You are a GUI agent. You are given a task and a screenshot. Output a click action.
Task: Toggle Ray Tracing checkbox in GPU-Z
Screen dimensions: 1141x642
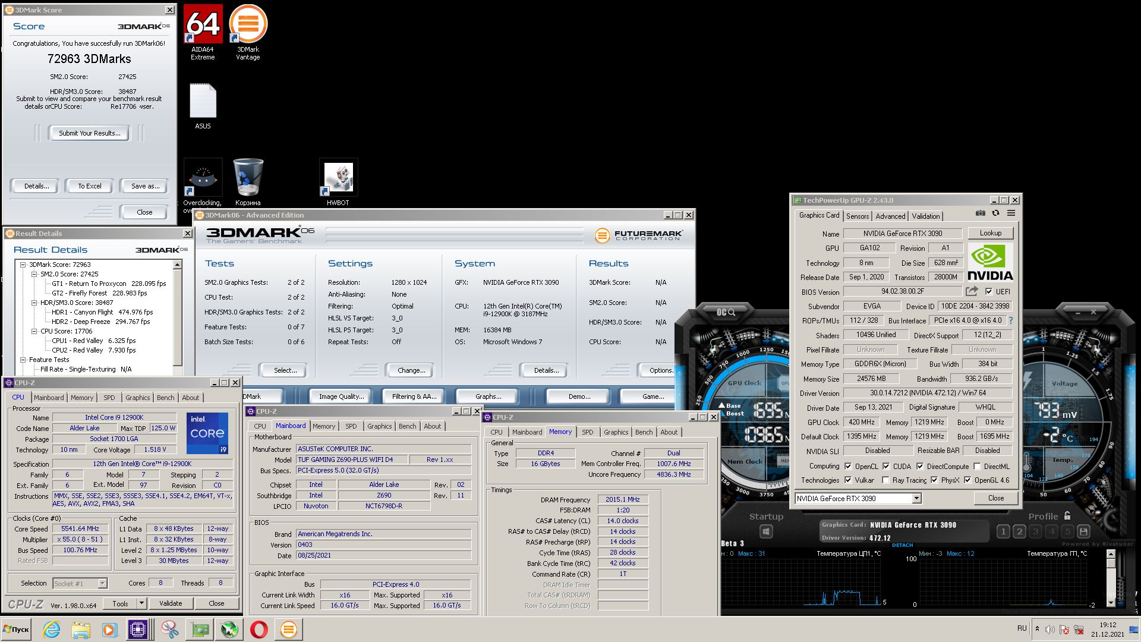coord(885,480)
